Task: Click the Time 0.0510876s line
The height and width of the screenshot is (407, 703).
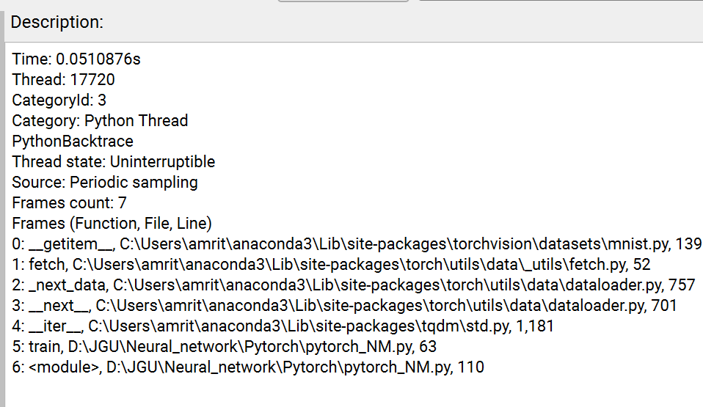Action: [76, 59]
